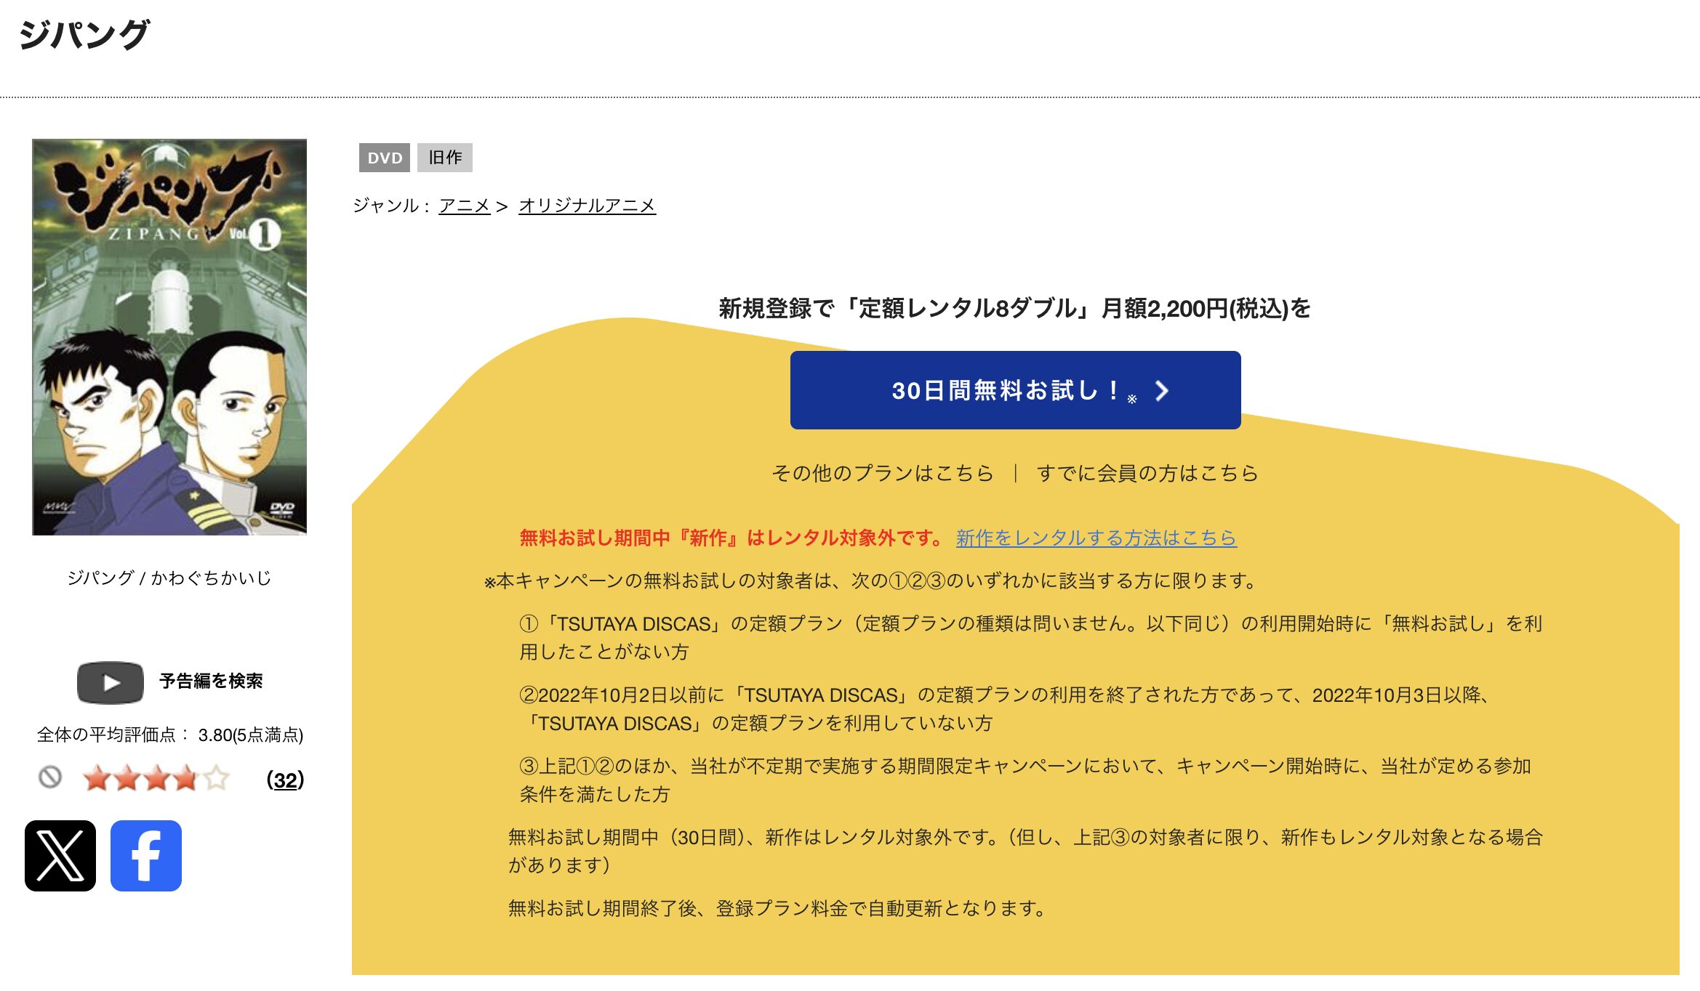Rate with the second star
This screenshot has width=1700, height=991.
pyautogui.click(x=127, y=778)
